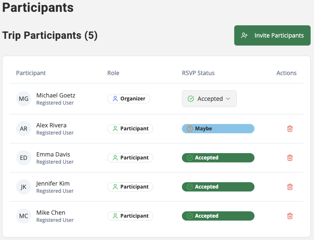The image size is (314, 240).
Task: Open Michael Goetz's Accepted RSVP dropdown
Action: [209, 99]
